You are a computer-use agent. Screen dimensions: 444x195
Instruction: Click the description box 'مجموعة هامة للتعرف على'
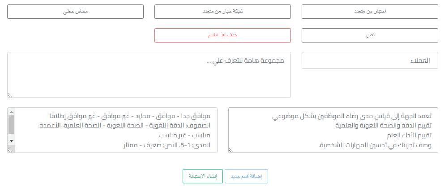(149, 75)
